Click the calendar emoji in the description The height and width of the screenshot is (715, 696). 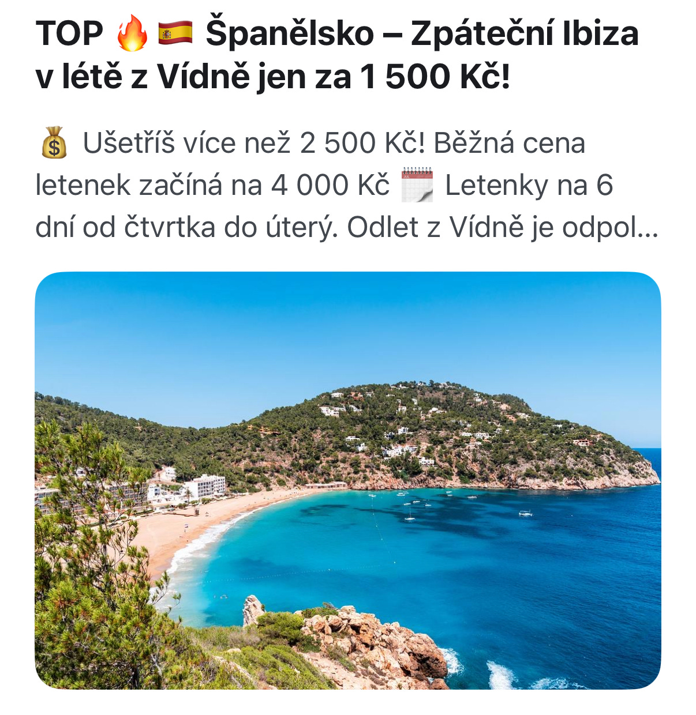(417, 185)
